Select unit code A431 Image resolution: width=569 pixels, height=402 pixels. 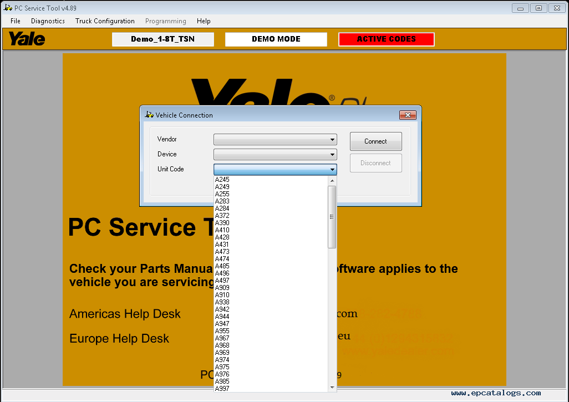(271, 245)
